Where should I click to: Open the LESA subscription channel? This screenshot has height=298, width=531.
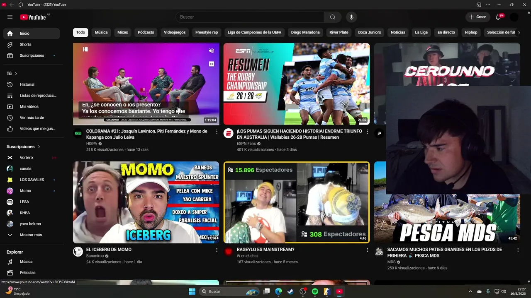tap(32, 202)
